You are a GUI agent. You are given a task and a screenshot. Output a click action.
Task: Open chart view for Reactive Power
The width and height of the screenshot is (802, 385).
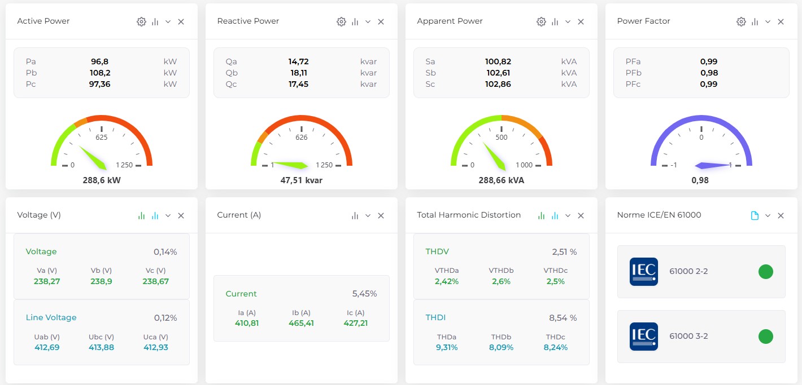[x=355, y=21]
